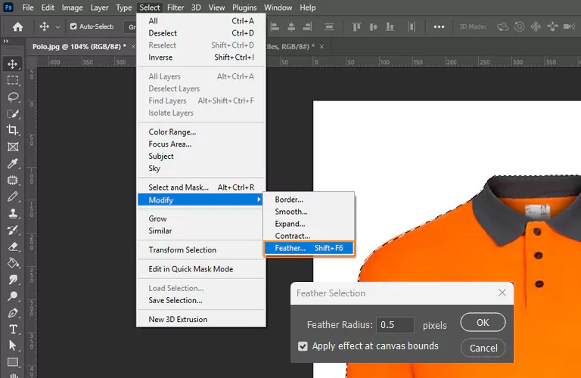Click the 3D orbit camera icon

tap(503, 26)
